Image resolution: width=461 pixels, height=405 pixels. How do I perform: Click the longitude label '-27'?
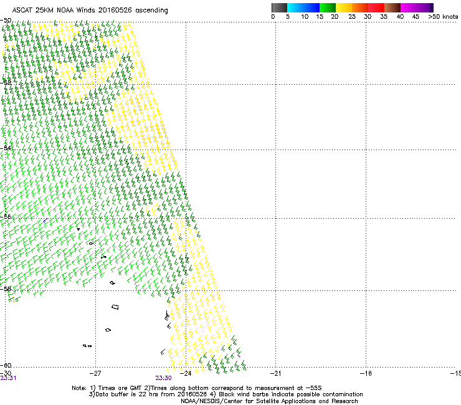[95, 373]
